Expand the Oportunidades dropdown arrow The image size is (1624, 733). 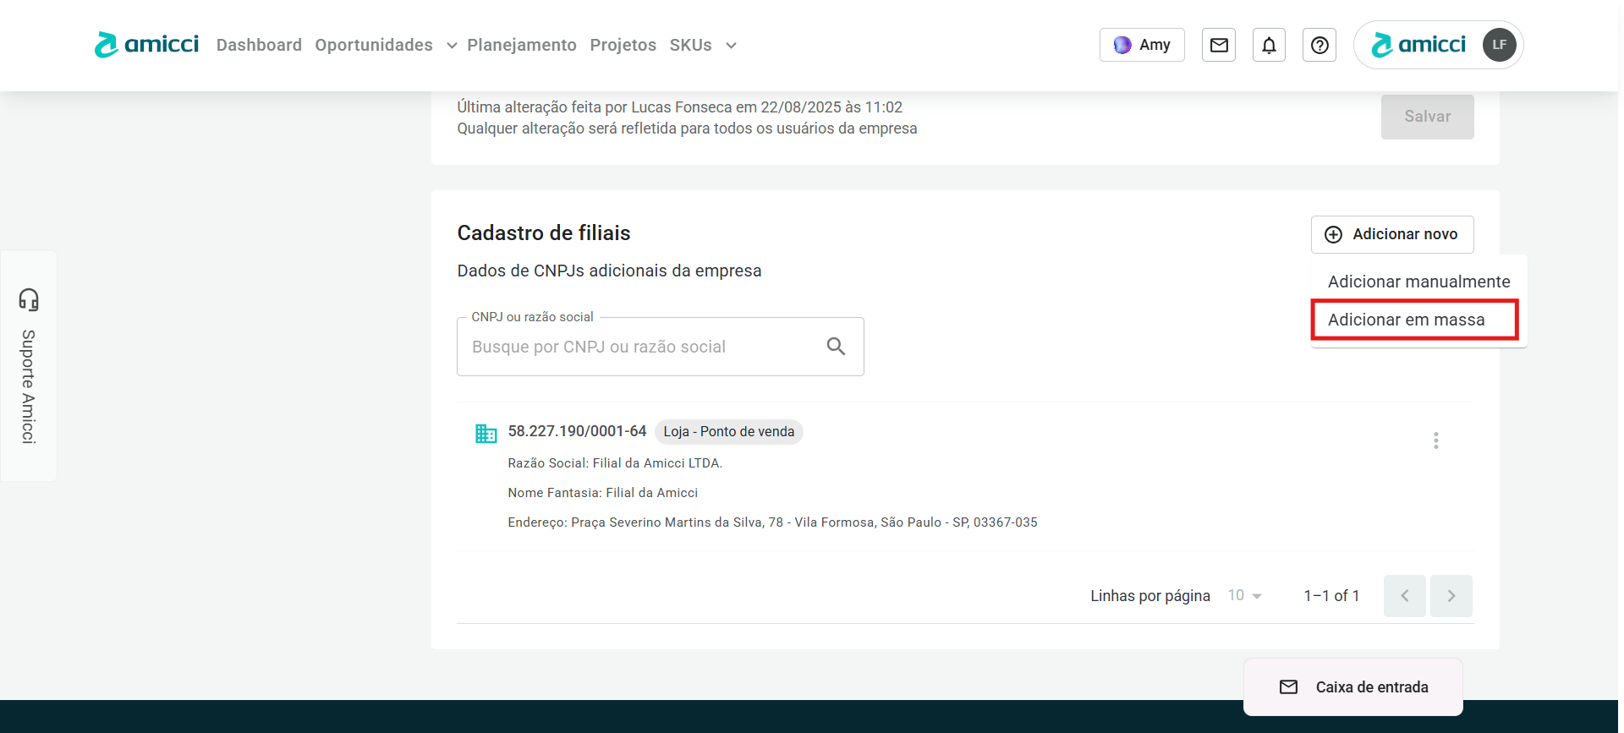452,46
